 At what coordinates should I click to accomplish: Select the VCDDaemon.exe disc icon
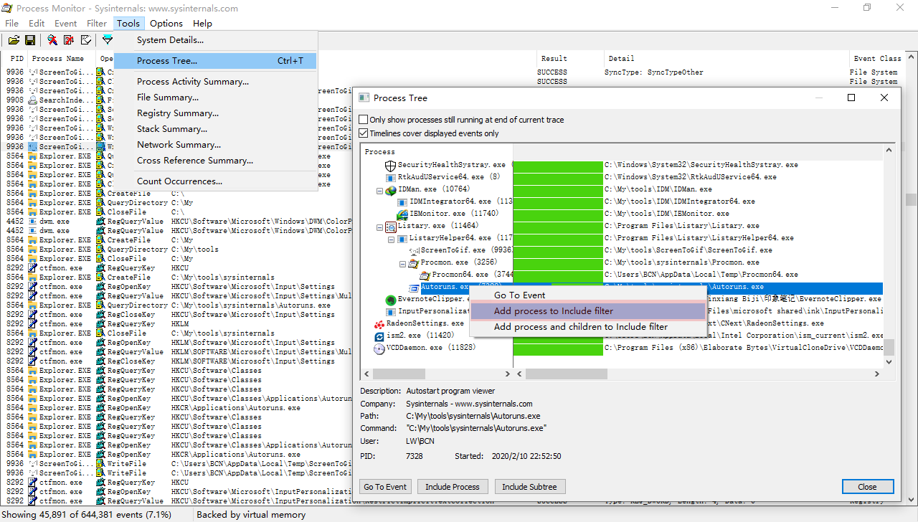pyautogui.click(x=379, y=348)
